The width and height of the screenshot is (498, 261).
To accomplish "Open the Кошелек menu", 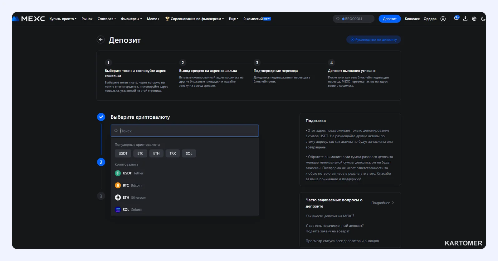I will (412, 19).
